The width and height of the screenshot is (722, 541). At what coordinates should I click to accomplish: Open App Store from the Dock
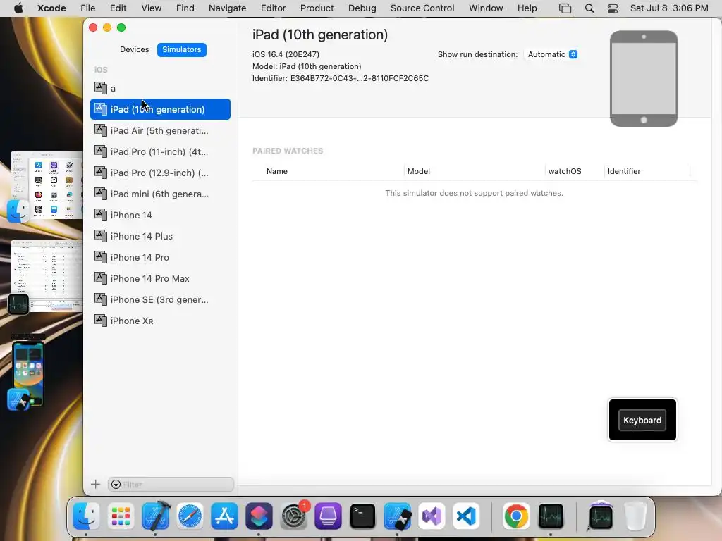coord(224,516)
